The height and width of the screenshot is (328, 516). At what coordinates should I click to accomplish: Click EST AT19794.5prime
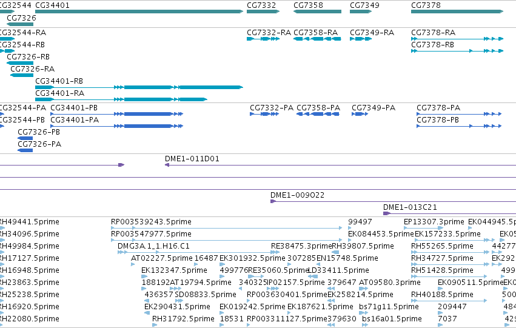(x=201, y=283)
